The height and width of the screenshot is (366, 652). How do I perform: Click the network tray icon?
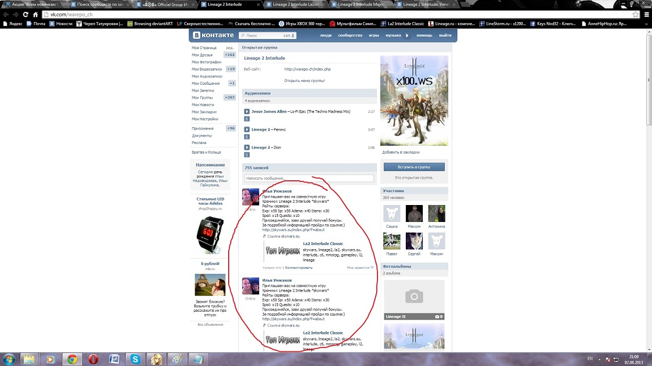tap(616, 359)
